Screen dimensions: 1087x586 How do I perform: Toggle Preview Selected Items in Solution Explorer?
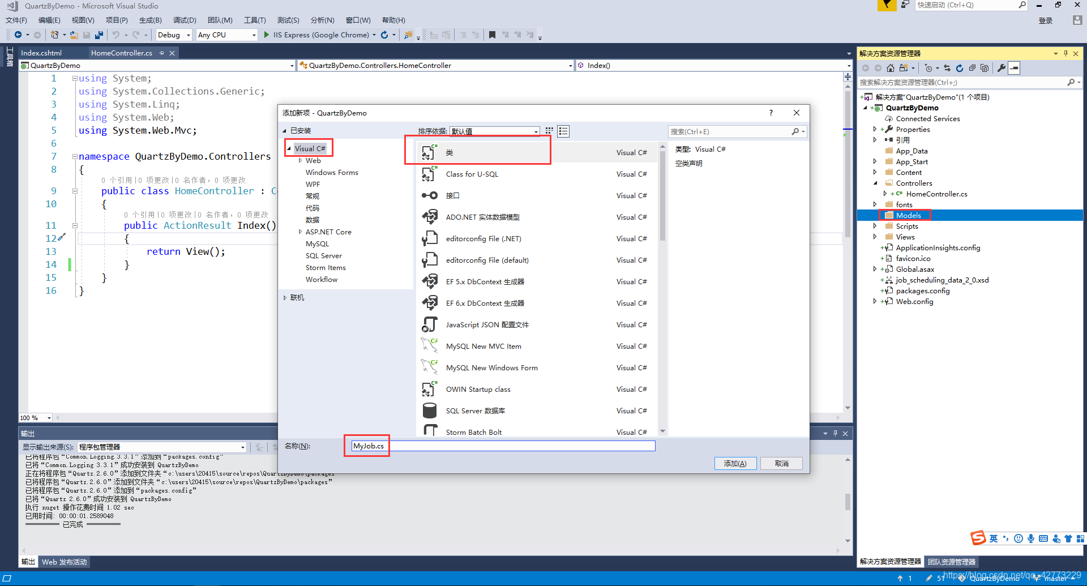[x=1015, y=68]
